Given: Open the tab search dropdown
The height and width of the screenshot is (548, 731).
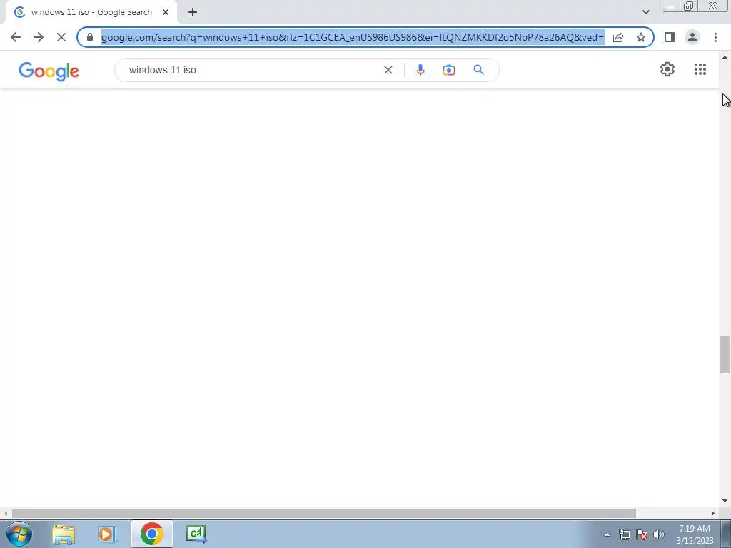Looking at the screenshot, I should coord(645,12).
